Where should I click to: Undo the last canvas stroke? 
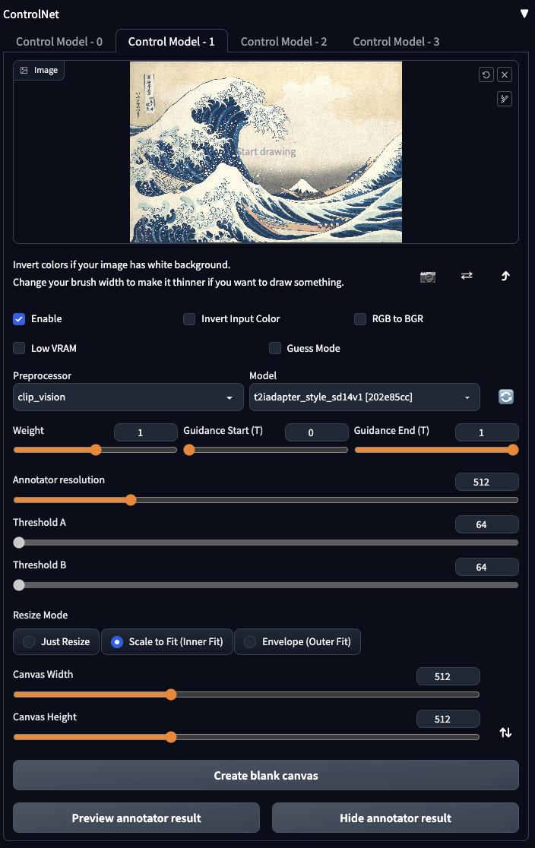[486, 74]
